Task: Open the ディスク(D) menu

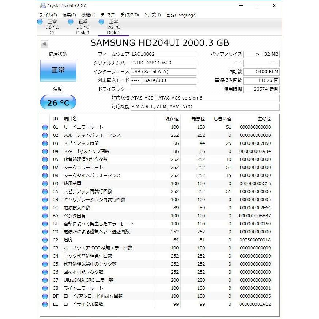Action: click(130, 15)
